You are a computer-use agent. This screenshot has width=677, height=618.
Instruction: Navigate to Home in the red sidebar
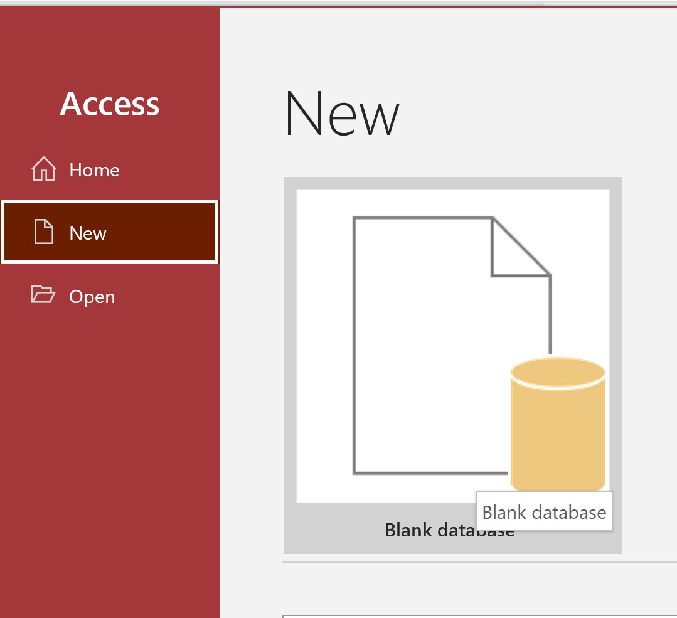(x=95, y=169)
